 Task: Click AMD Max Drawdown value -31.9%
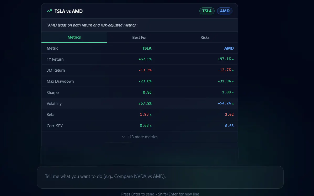tap(224, 81)
